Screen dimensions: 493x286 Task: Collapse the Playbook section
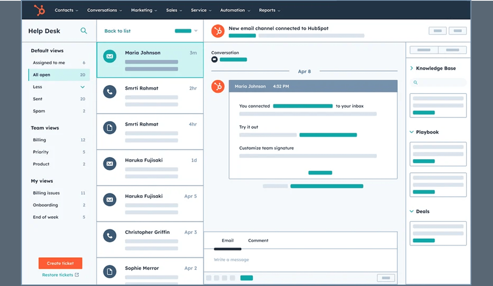(x=411, y=132)
